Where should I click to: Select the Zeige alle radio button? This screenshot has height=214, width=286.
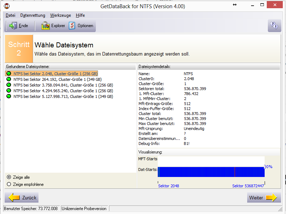click(x=9, y=177)
